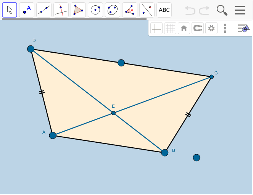Open the hamburger main menu

pos(240,10)
